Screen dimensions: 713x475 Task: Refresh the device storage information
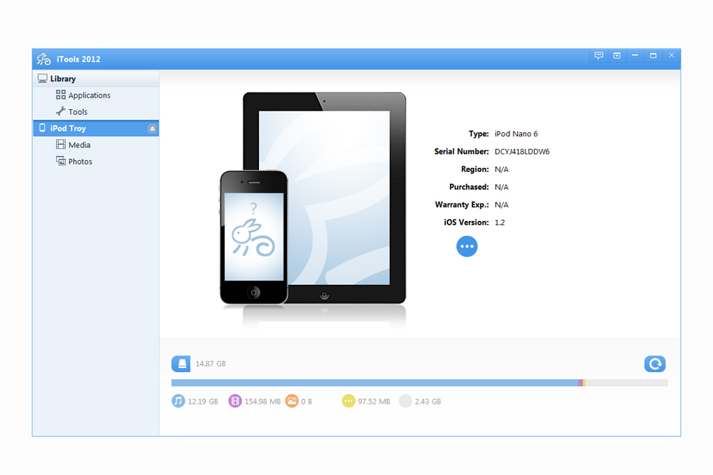click(654, 364)
